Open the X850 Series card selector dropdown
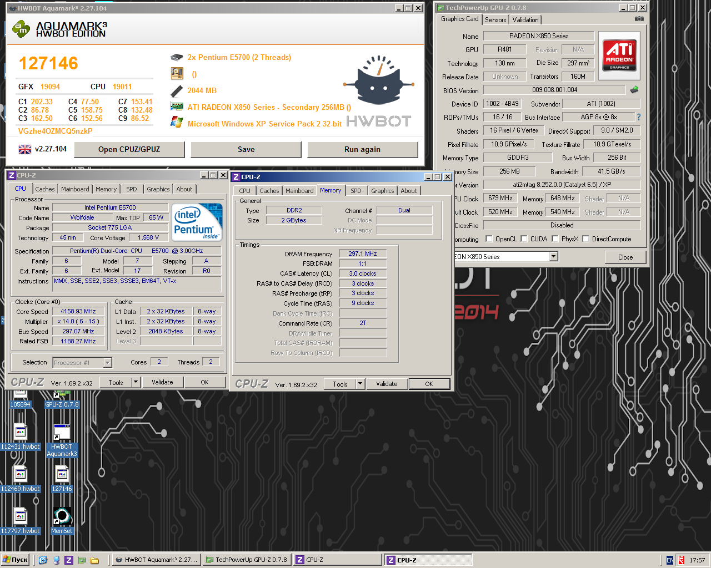The image size is (711, 568). 553,256
